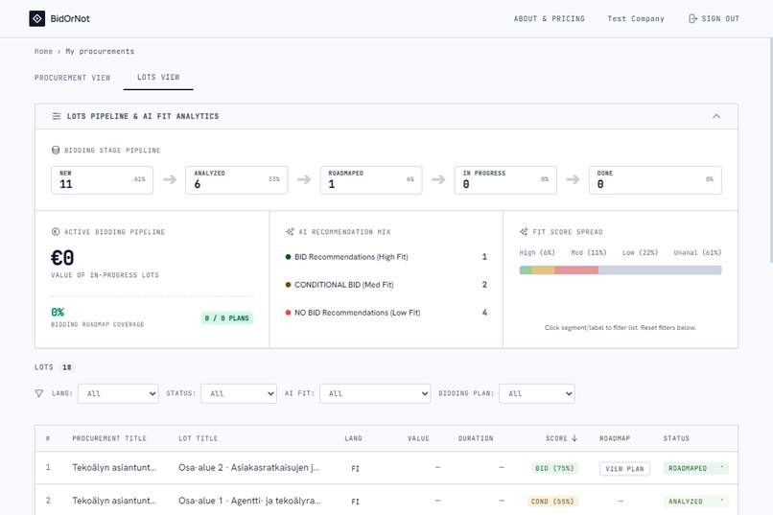Click CONDITIONAL BID (Med Fit) row
Screen dimensions: 773x515
386,285
